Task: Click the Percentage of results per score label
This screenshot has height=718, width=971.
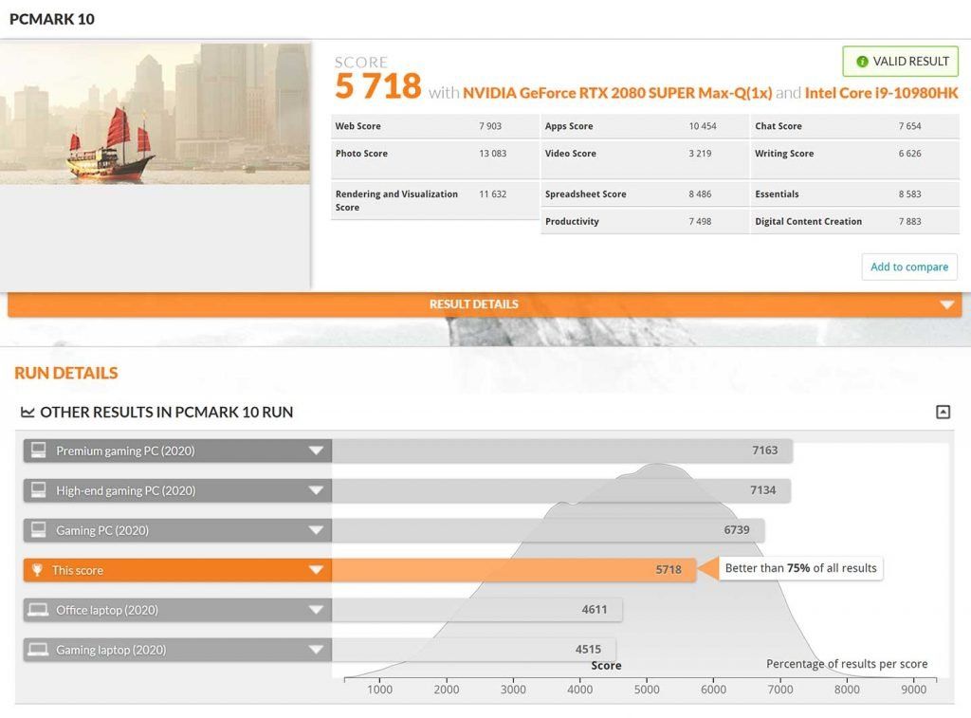Action: [847, 664]
